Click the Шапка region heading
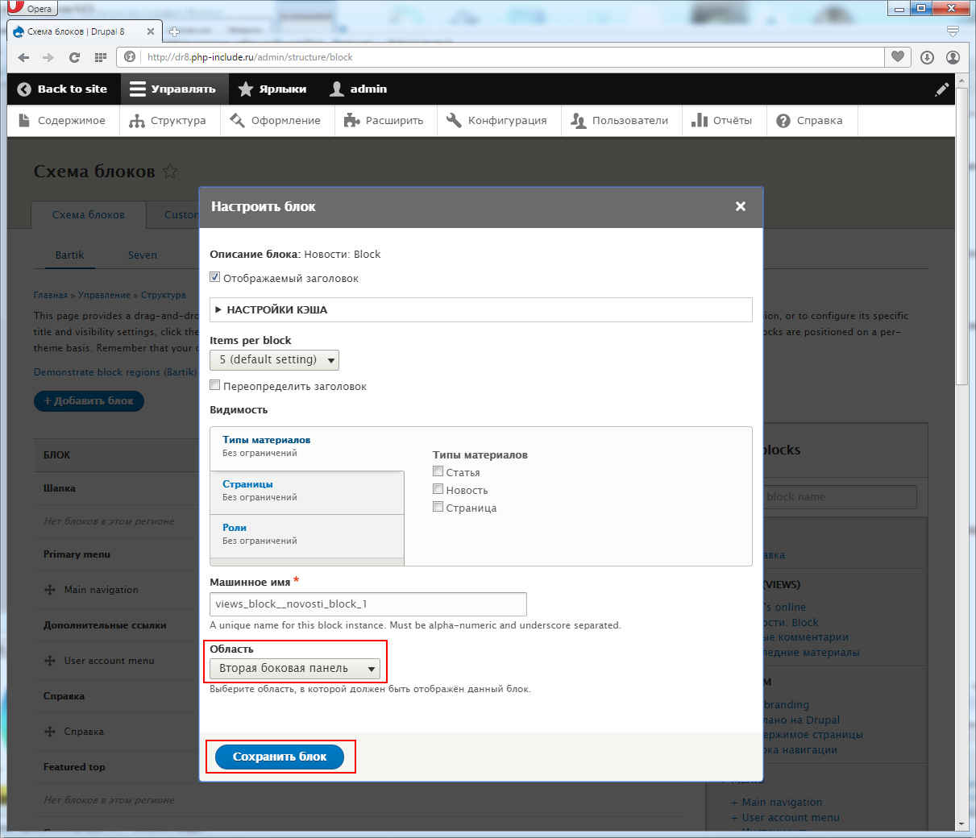This screenshot has height=838, width=976. click(x=60, y=488)
